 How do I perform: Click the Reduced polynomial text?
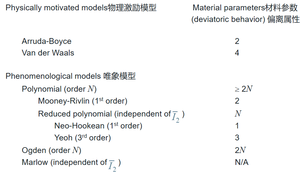pyautogui.click(x=75, y=114)
